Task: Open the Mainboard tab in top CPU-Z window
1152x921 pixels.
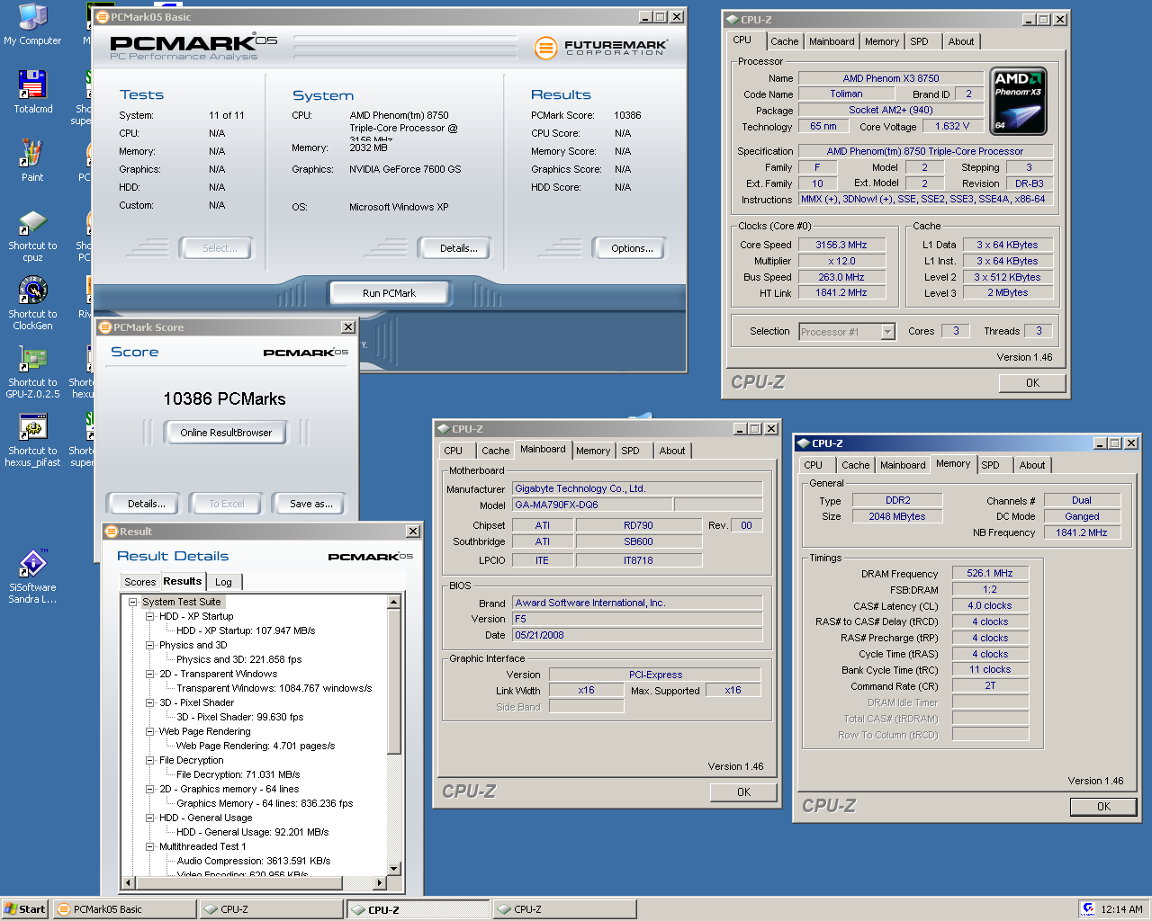Action: coord(832,41)
